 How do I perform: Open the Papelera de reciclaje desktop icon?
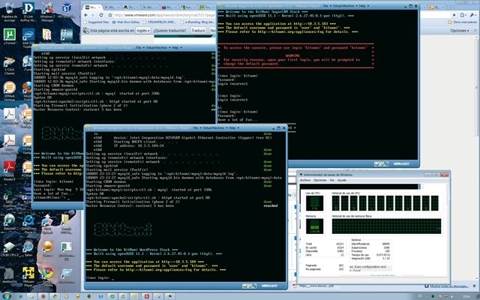[10, 12]
